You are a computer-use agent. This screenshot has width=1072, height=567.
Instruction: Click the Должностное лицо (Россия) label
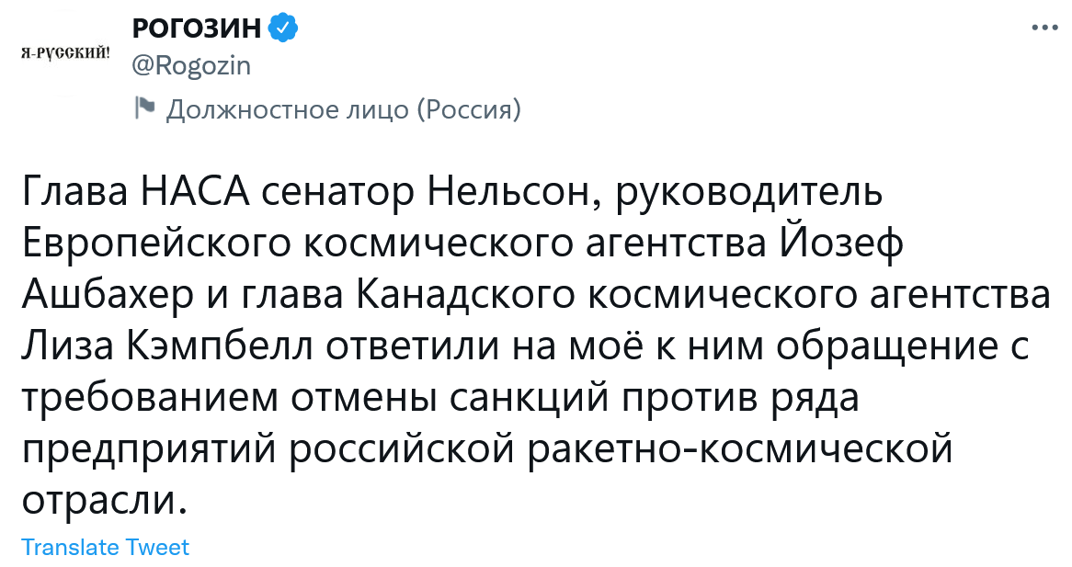343,110
